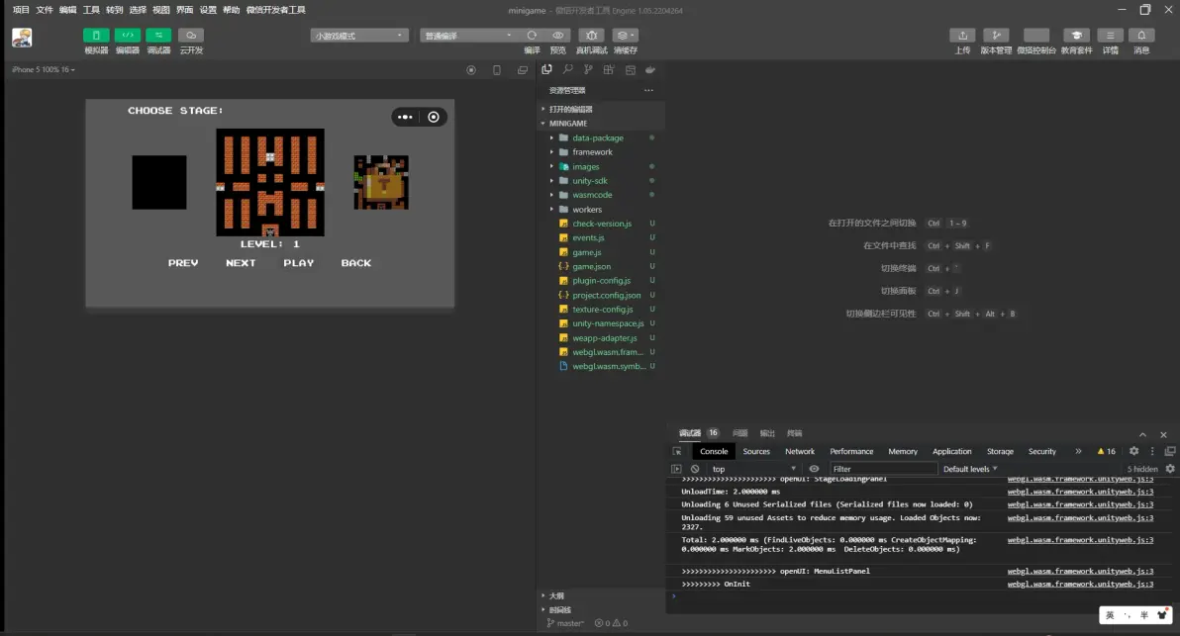This screenshot has height=636, width=1180.
Task: Open 版本管理 version control icon
Action: point(996,36)
